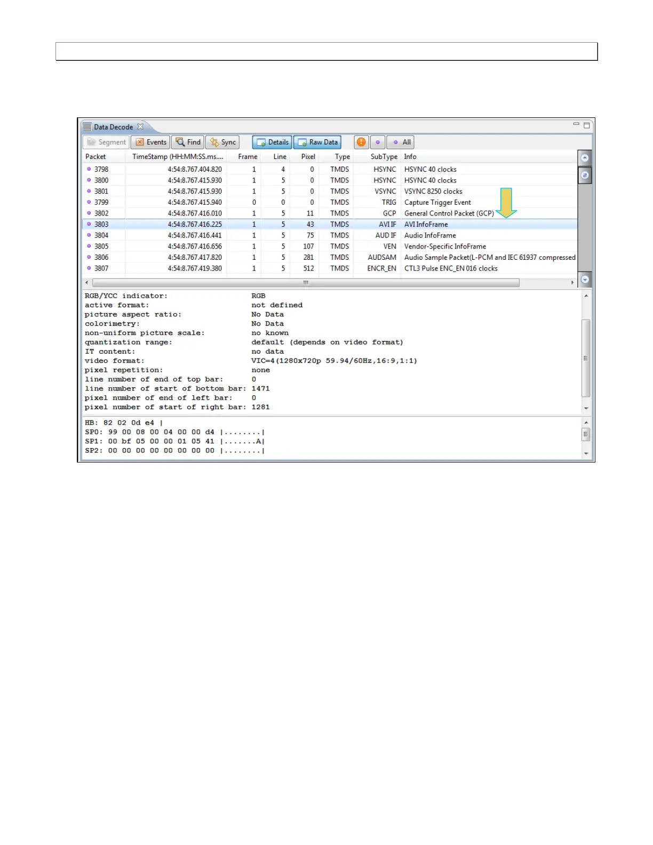Screen dimensions: 653x845
Task: Select the Audio InfoFrame row
Action: [330, 235]
